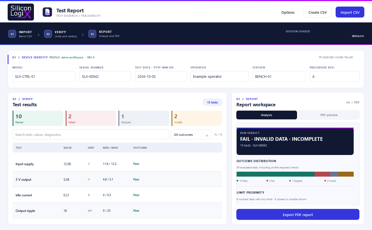Click the Test Report document icon
372x230 pixels.
click(x=47, y=12)
